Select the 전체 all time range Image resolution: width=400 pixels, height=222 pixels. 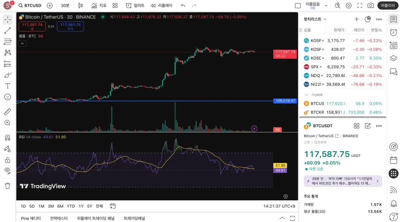(x=99, y=206)
